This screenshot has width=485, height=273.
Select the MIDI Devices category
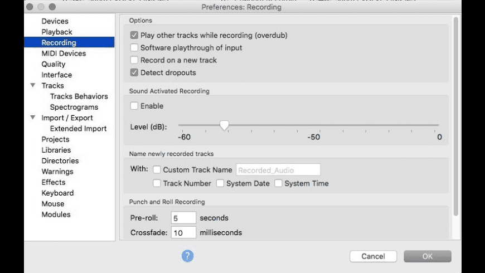(64, 53)
